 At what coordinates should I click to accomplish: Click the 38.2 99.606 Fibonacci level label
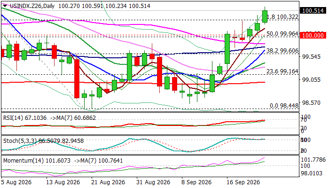(x=282, y=51)
